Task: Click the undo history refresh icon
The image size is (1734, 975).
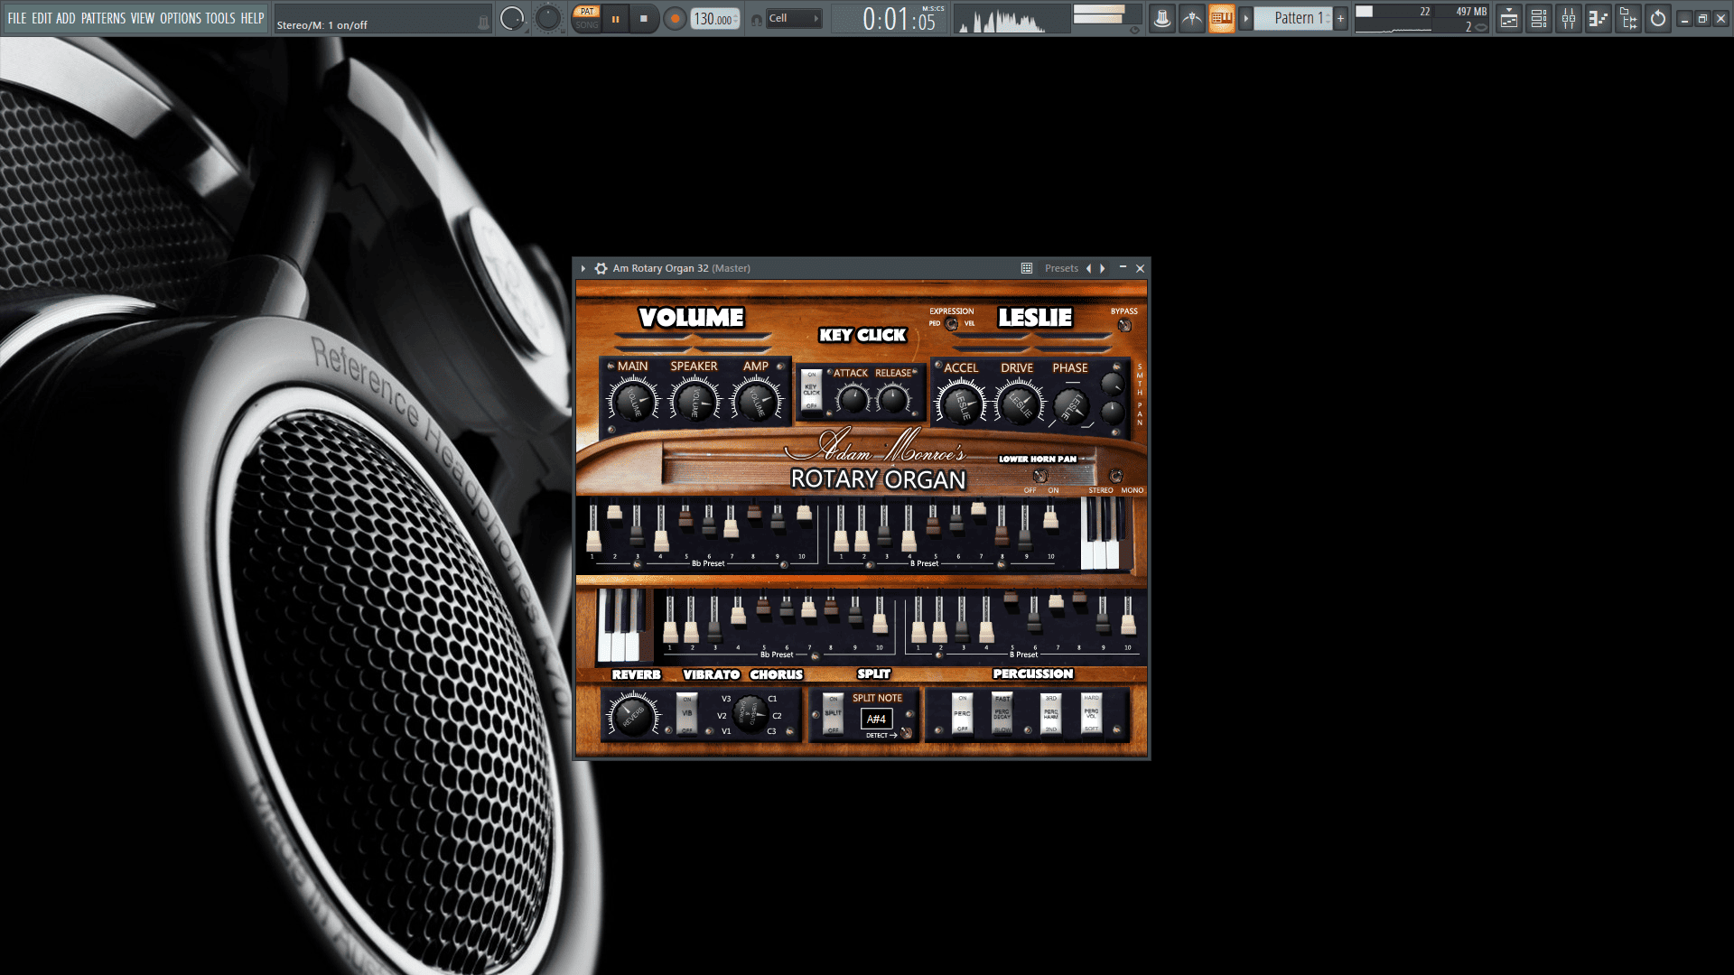Action: pos(1658,19)
